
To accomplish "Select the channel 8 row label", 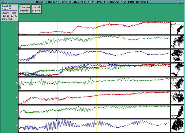I will (17, 125).
